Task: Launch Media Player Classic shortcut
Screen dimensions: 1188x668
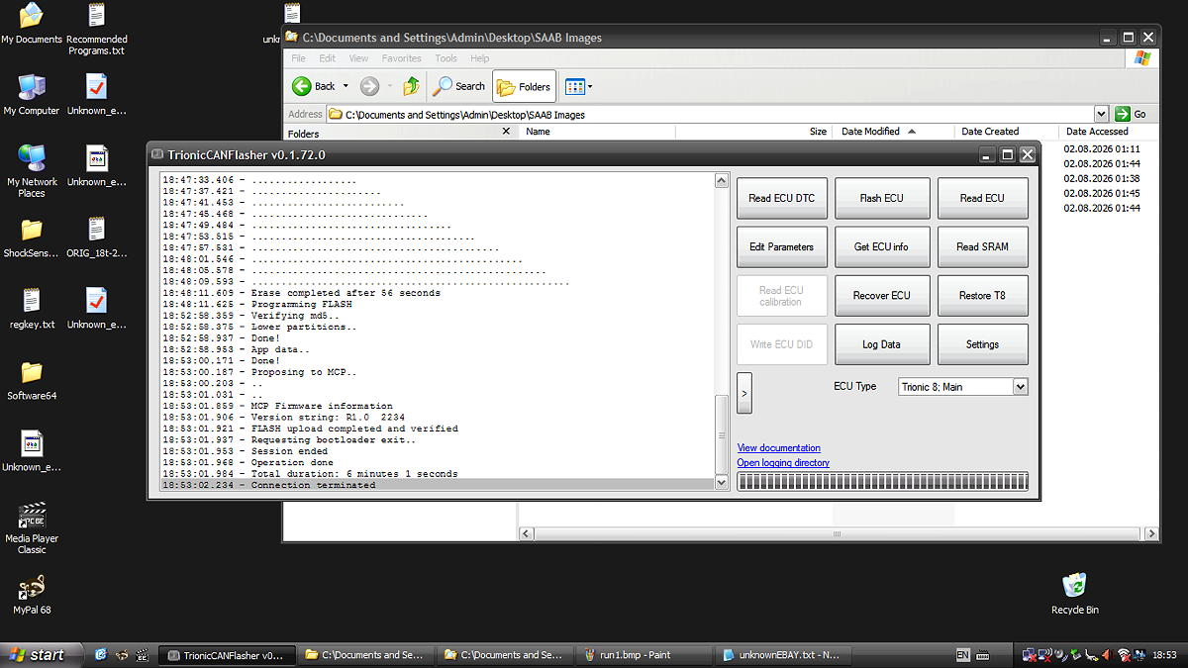Action: point(32,528)
